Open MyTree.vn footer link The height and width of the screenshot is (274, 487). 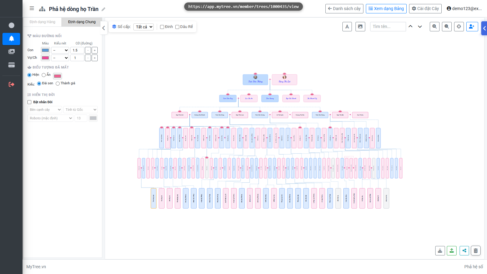(x=36, y=267)
